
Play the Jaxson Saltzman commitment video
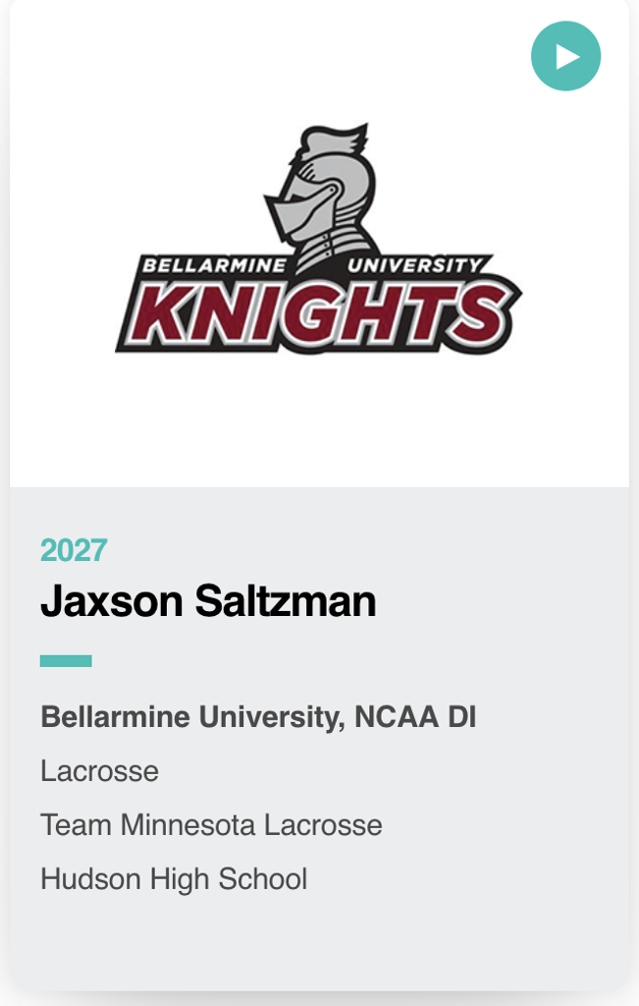click(565, 57)
